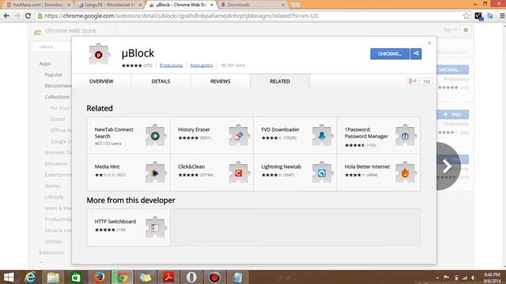Switch to the Songs.PK browser tab
The image size is (506, 284).
(111, 5)
